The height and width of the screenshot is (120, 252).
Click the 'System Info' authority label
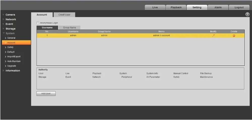[x=152, y=74]
